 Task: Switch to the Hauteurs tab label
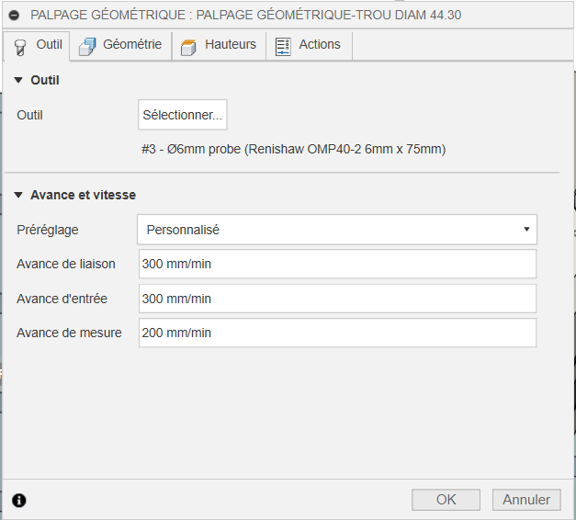click(231, 45)
